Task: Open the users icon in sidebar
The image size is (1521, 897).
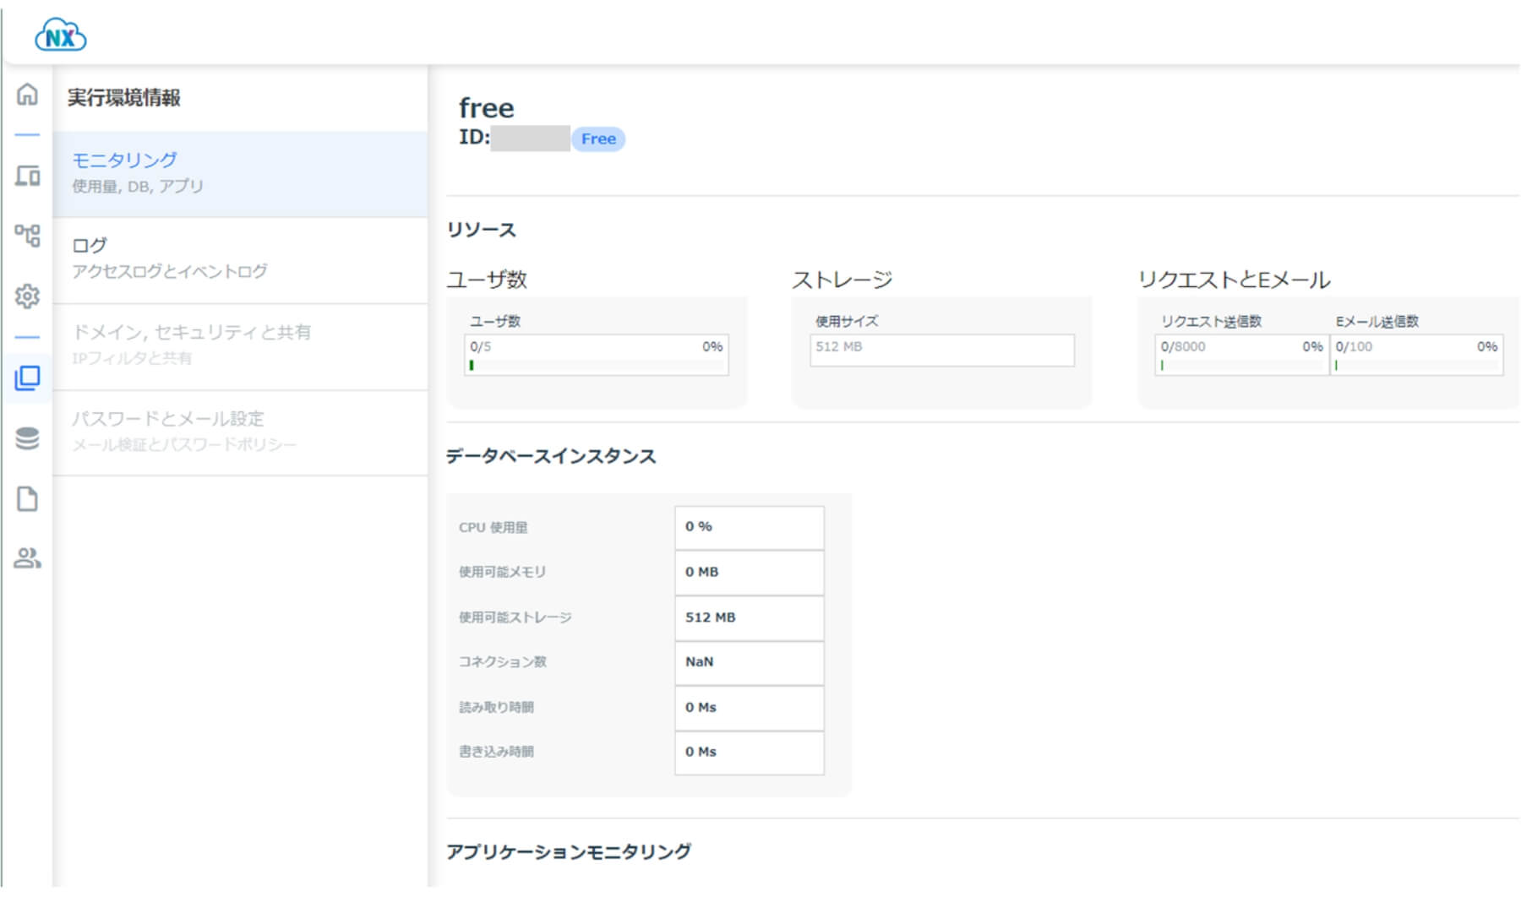Action: point(27,558)
